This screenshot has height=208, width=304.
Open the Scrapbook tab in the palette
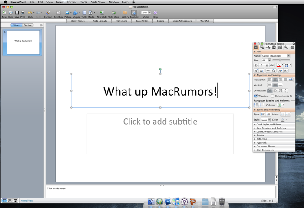click(x=274, y=48)
